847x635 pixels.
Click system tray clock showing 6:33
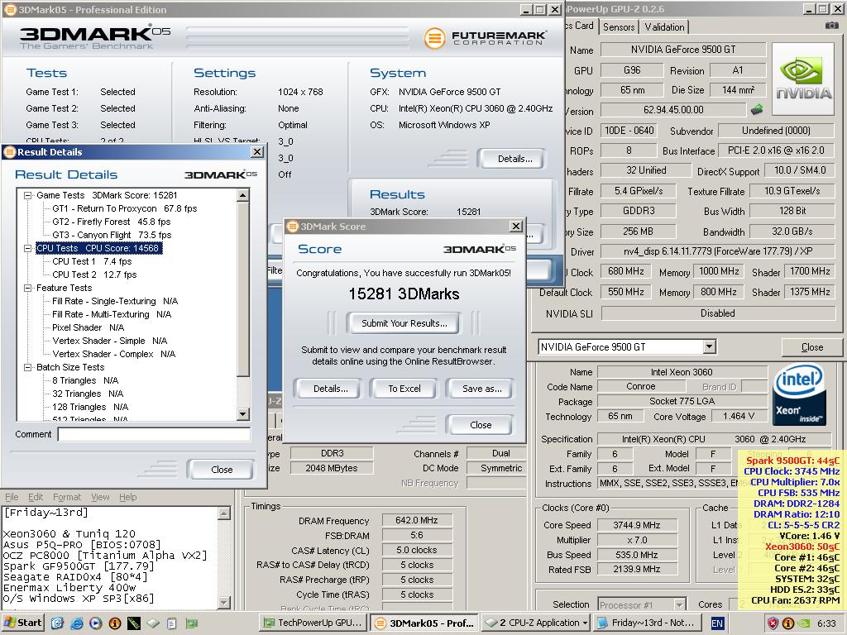tap(826, 623)
